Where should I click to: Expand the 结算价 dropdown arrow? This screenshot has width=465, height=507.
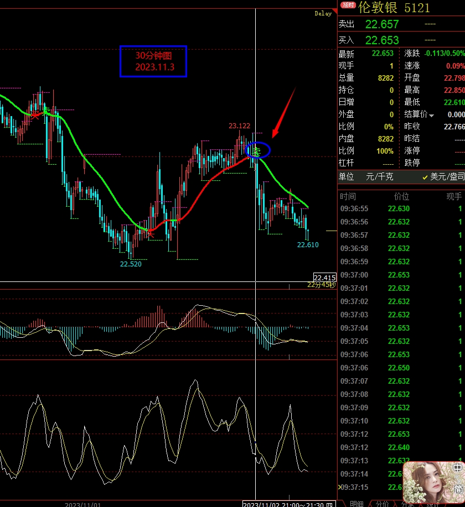click(432, 115)
